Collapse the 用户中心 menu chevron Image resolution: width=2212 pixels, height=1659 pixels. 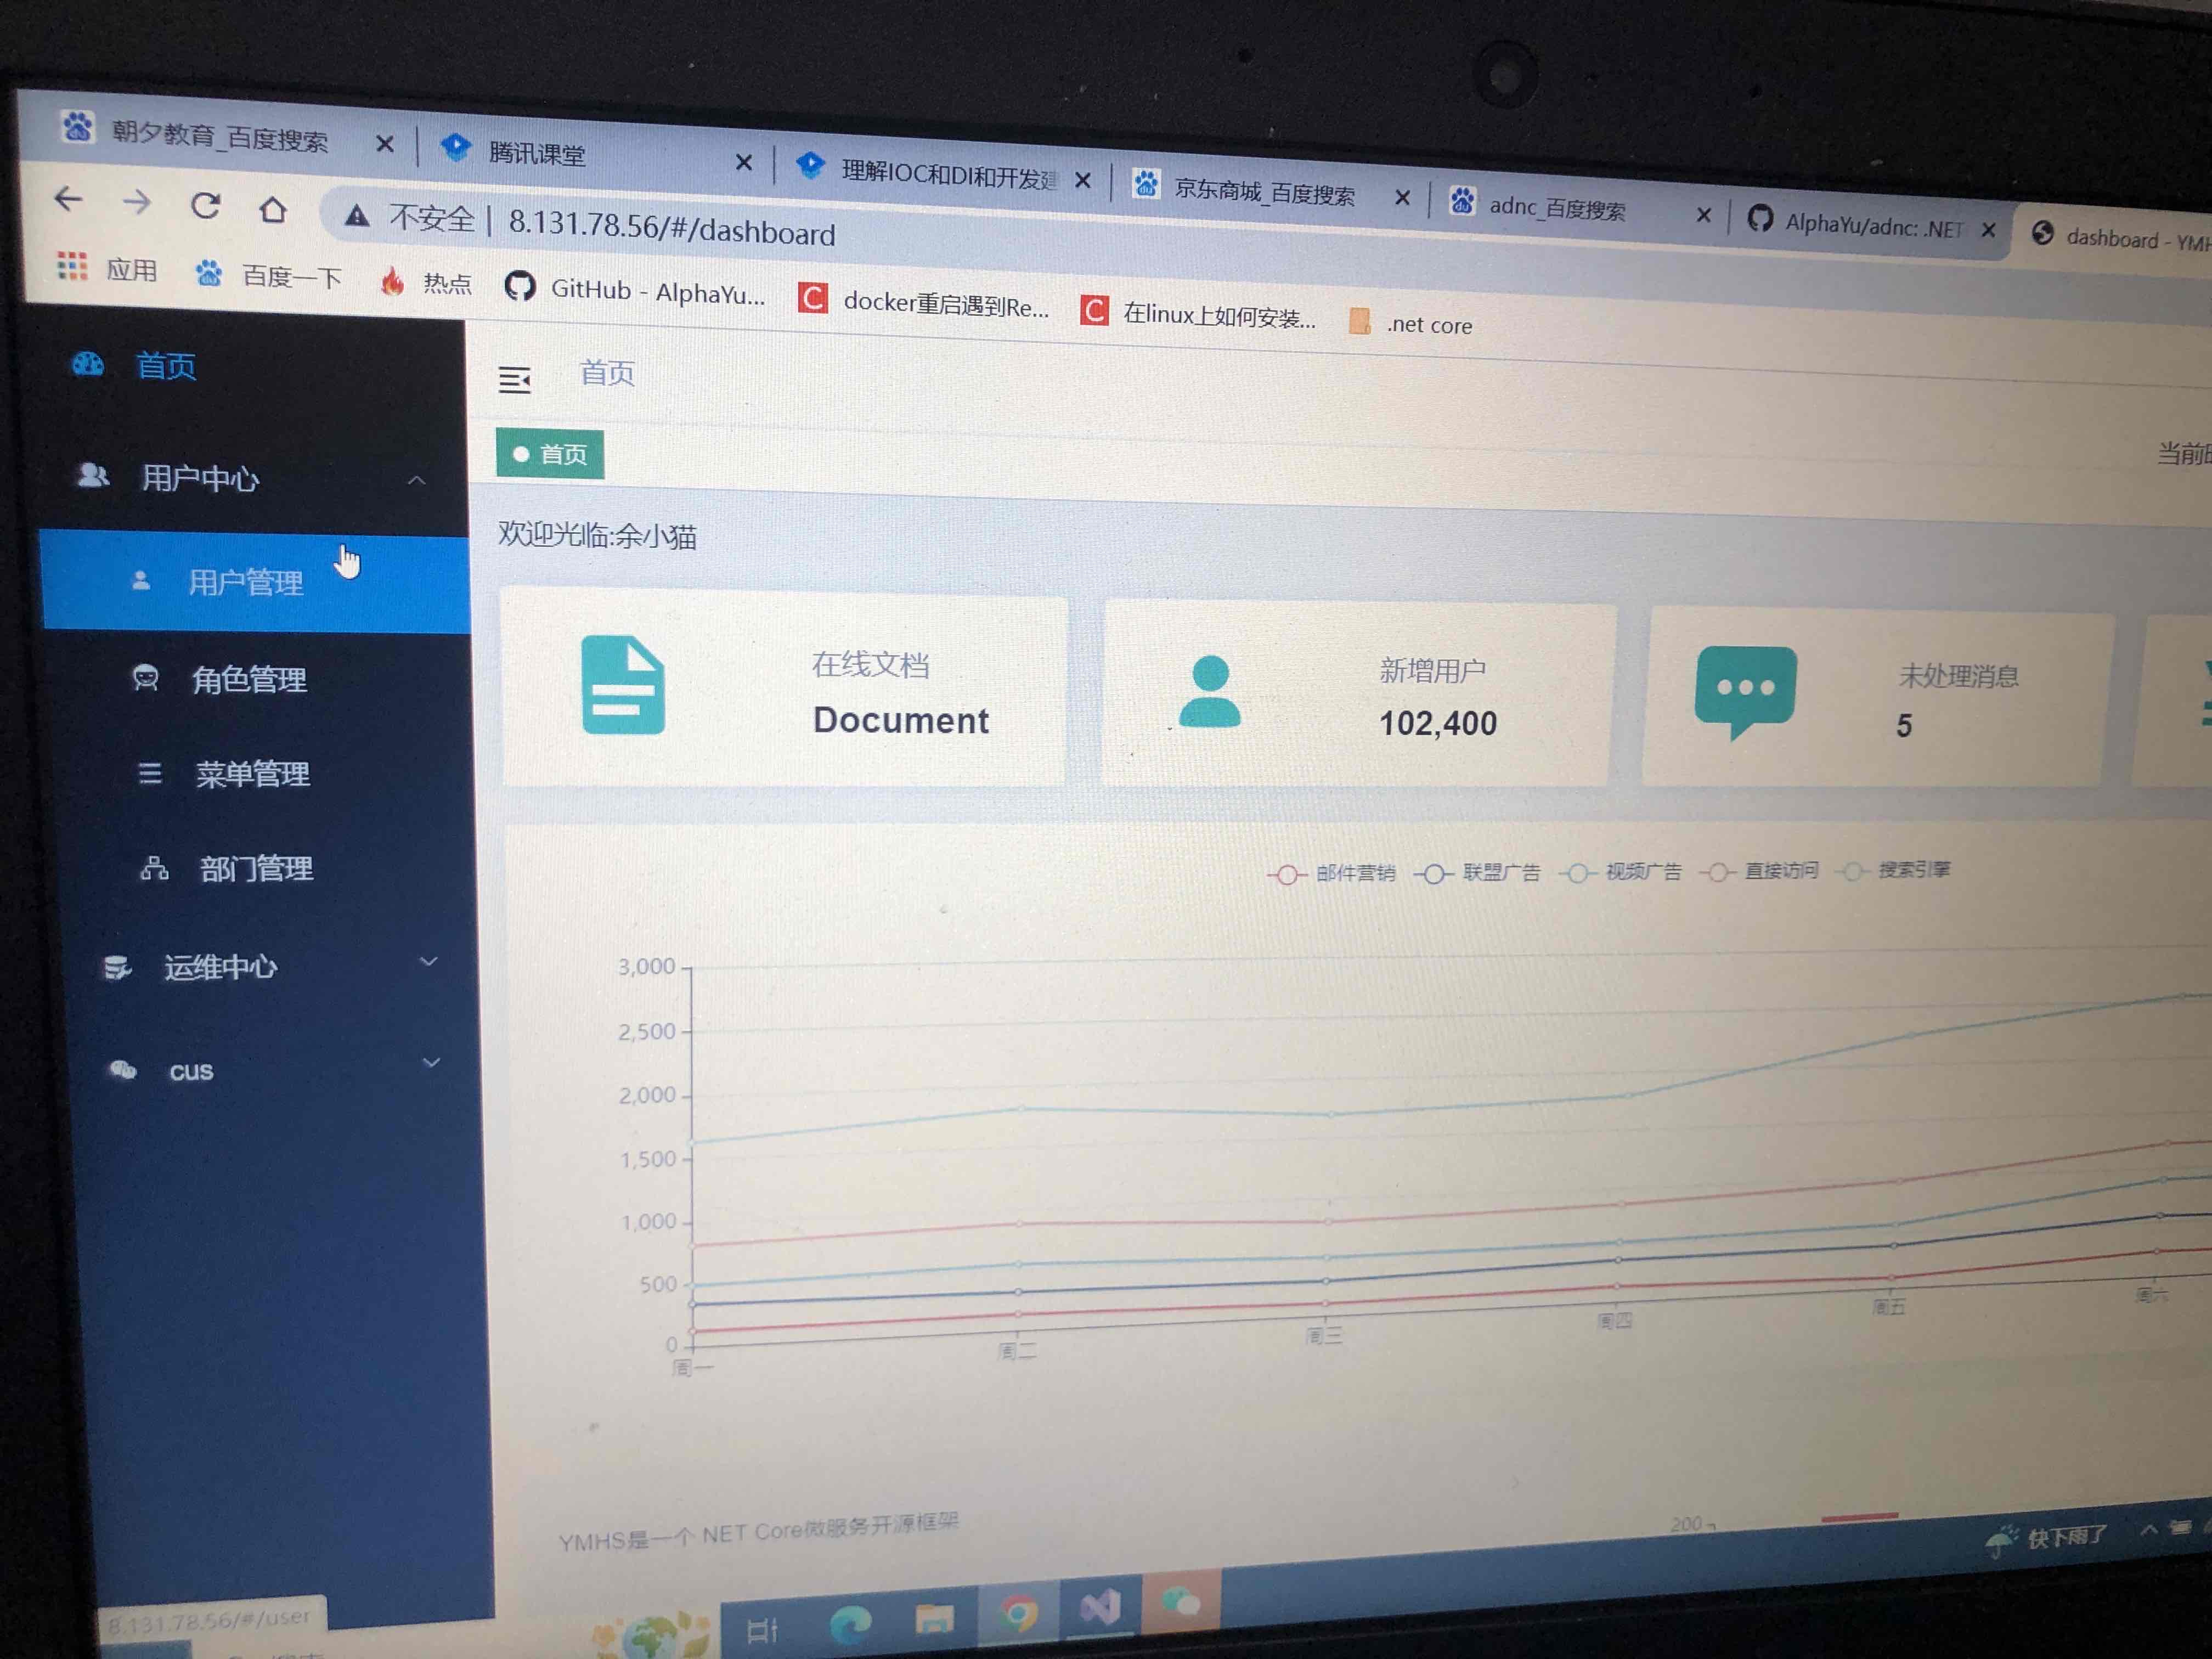(416, 481)
